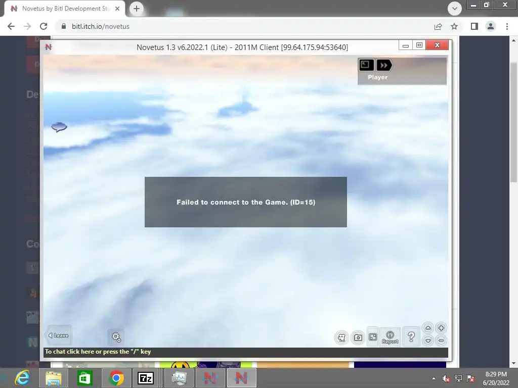Toggle fullscreen view icon in game toolbar

373,337
